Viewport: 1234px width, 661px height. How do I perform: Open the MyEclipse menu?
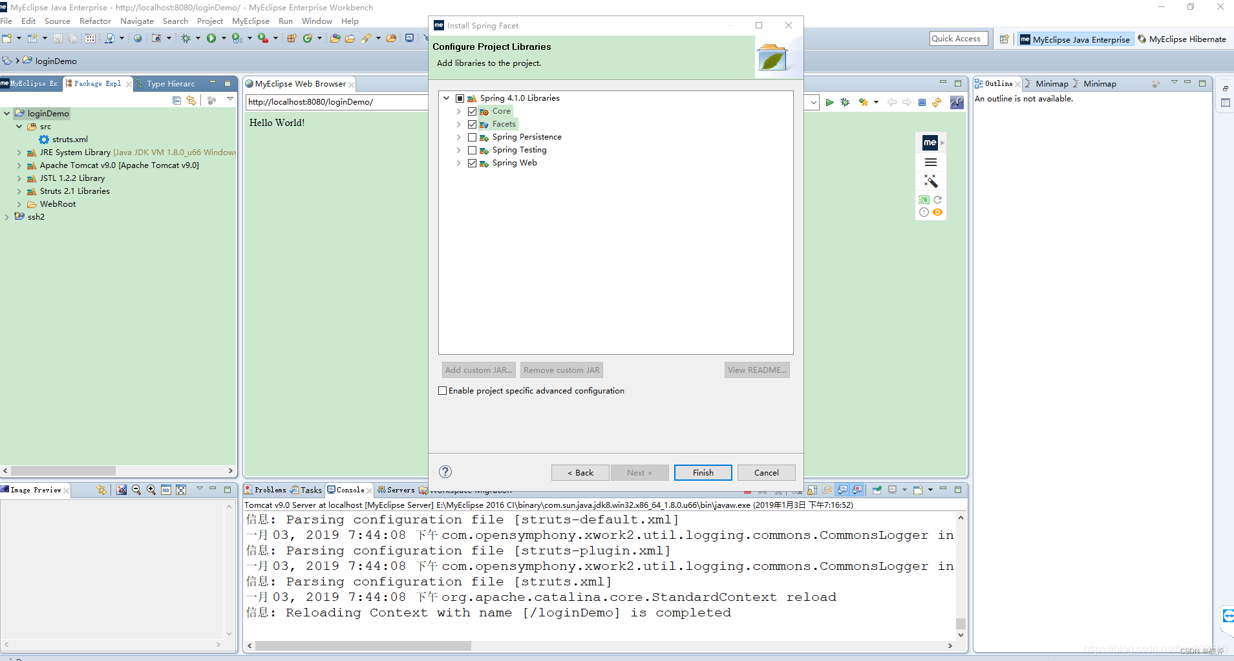pyautogui.click(x=251, y=21)
